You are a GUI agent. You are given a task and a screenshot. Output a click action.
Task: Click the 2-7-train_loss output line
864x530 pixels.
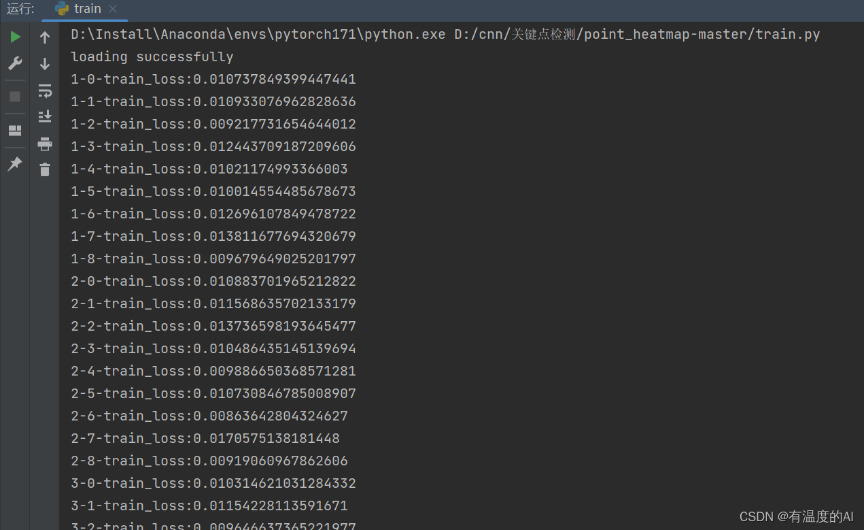click(205, 439)
